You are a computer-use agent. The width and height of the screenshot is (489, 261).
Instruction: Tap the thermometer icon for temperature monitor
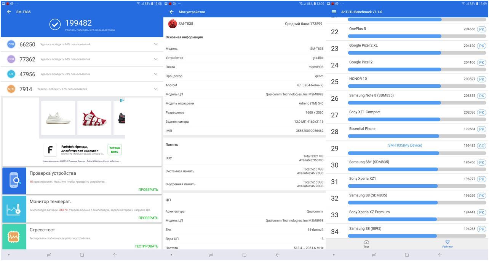click(x=14, y=209)
